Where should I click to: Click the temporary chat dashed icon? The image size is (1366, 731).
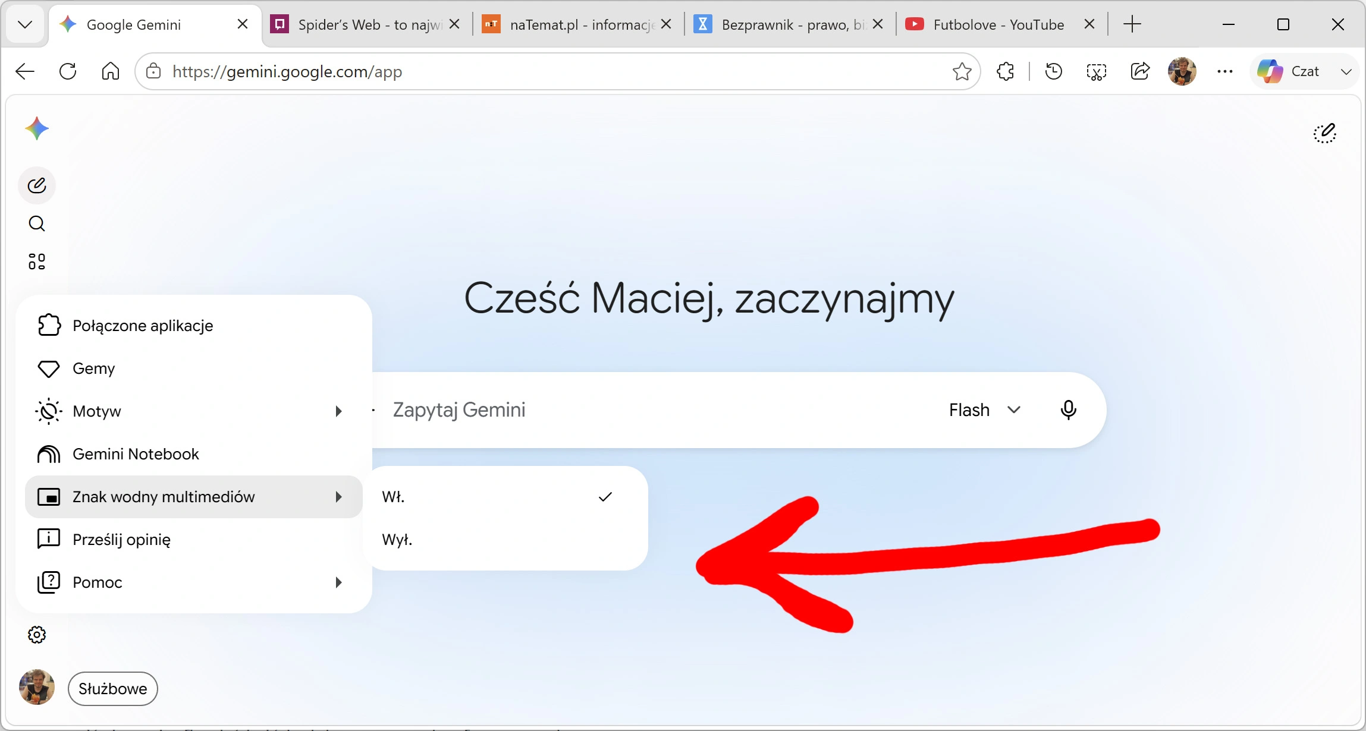tap(1324, 133)
